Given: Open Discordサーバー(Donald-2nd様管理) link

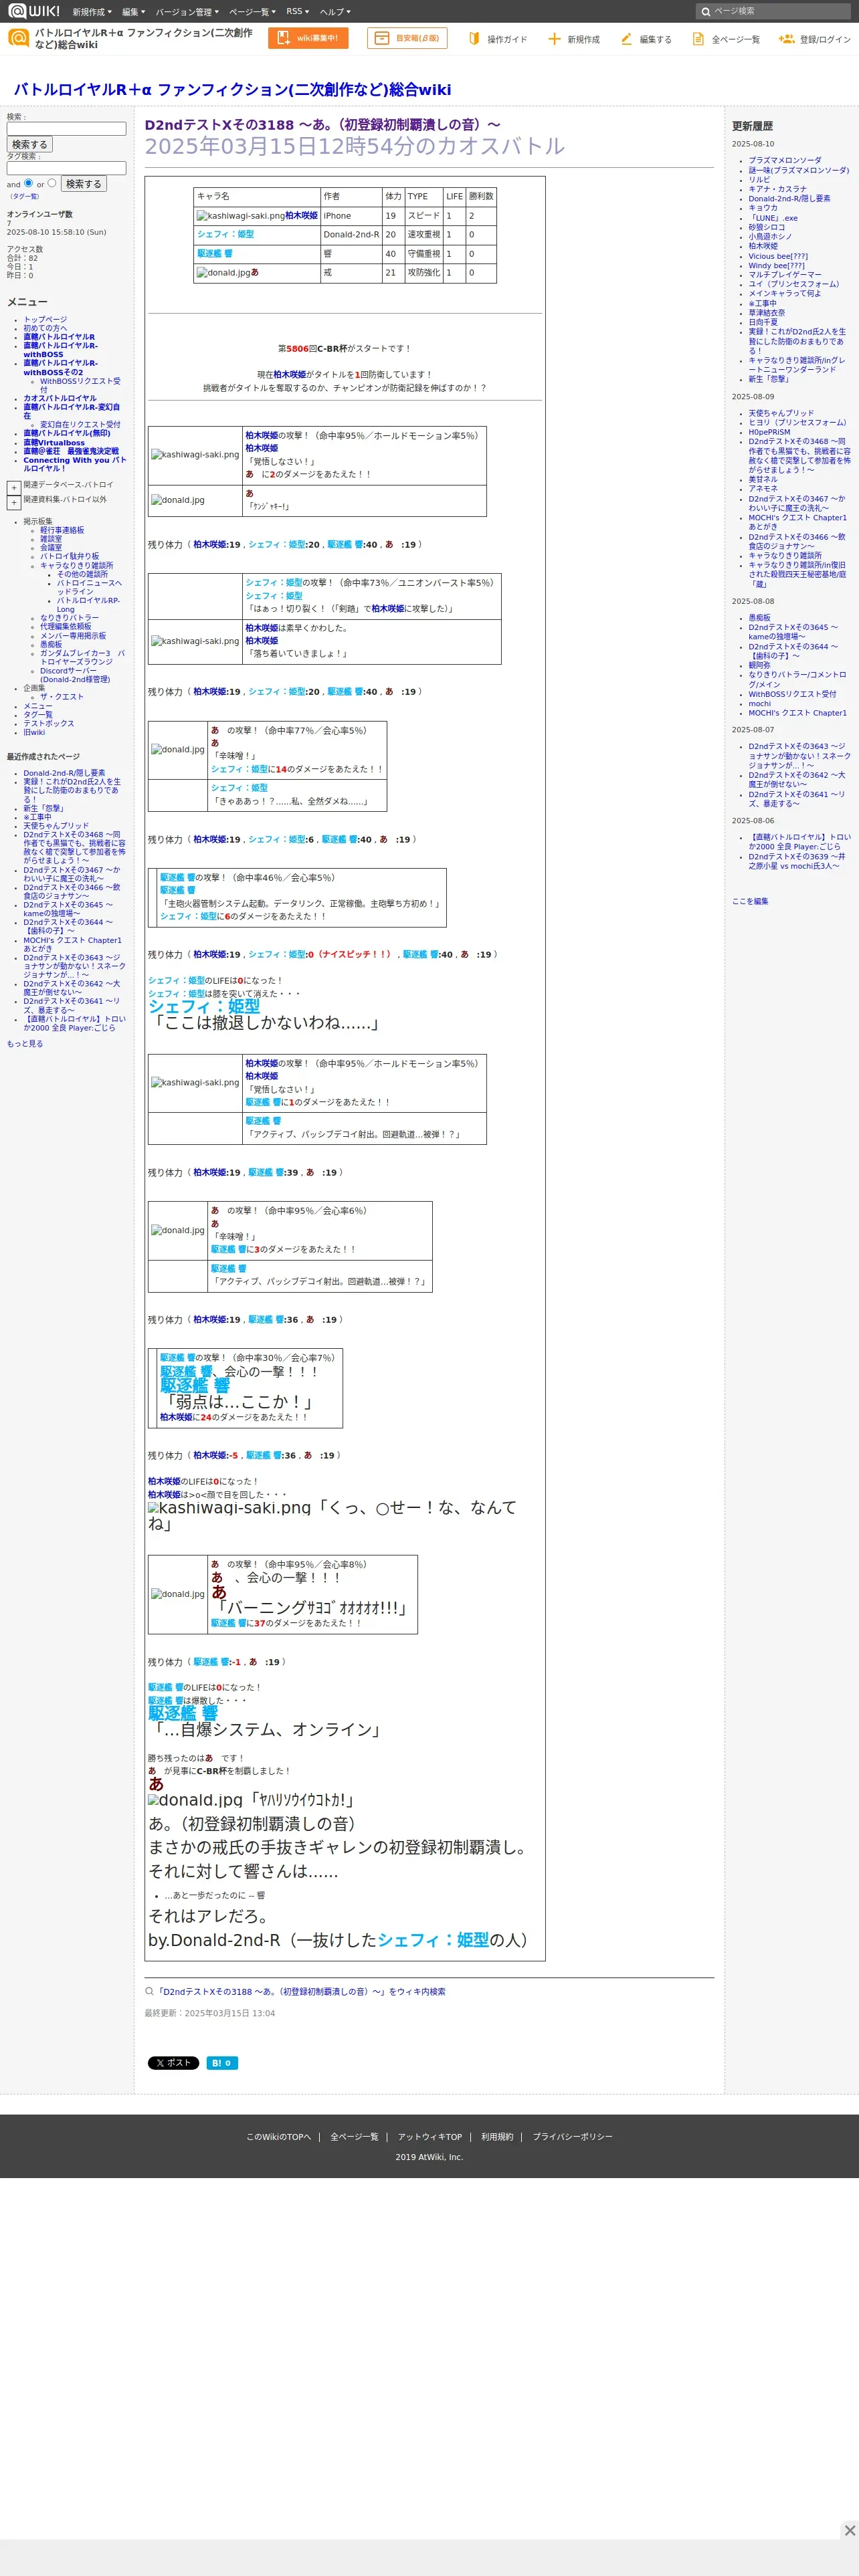Looking at the screenshot, I should pos(75,675).
